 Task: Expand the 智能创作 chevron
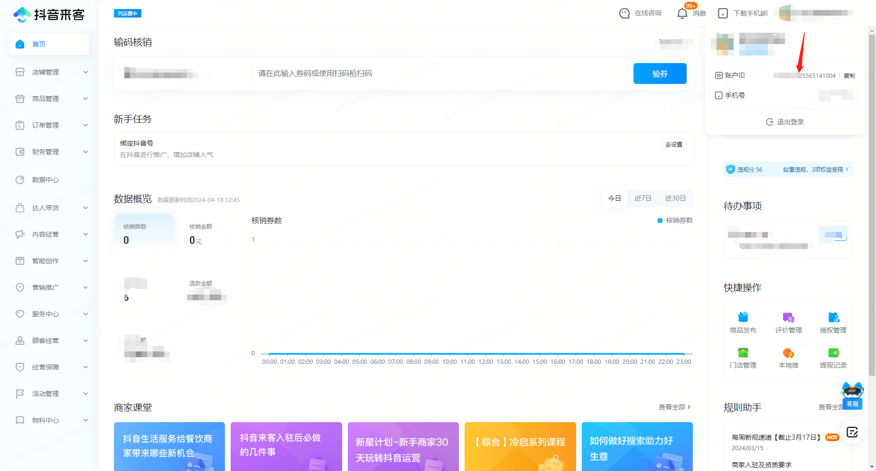pyautogui.click(x=86, y=261)
